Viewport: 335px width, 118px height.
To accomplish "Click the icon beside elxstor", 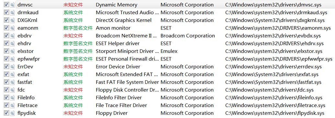I will (x=13, y=51).
